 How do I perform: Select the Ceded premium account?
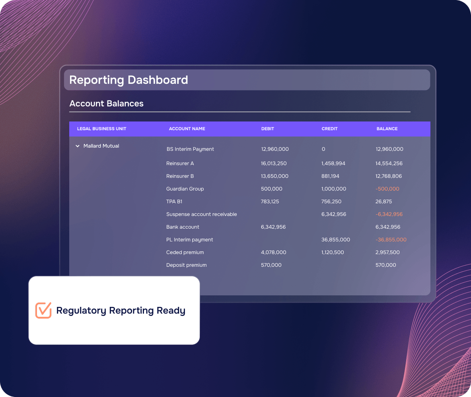(x=185, y=252)
